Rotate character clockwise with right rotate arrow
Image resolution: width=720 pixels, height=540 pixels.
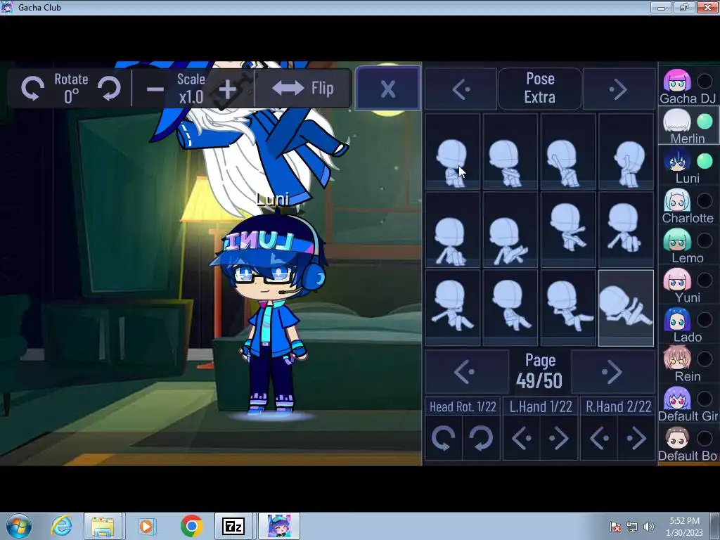(x=110, y=88)
